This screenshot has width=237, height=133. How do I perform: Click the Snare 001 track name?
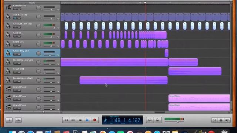pyautogui.click(x=18, y=42)
